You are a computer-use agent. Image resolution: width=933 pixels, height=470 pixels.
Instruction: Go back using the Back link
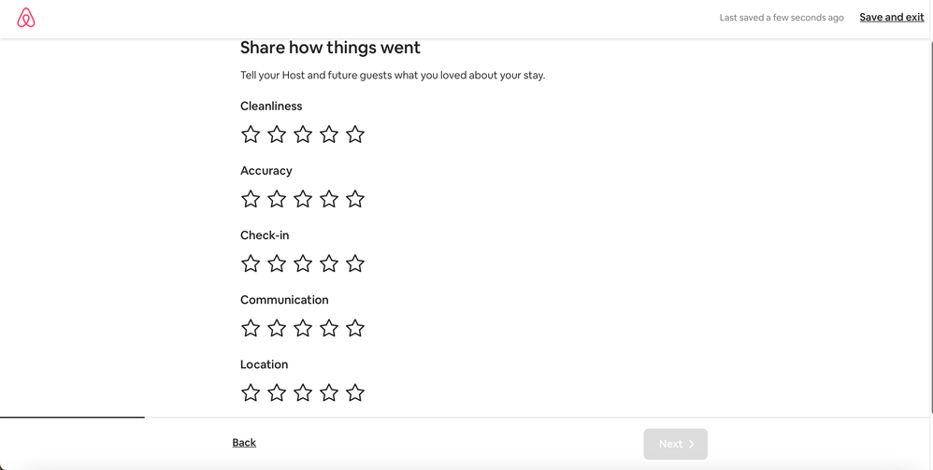244,443
